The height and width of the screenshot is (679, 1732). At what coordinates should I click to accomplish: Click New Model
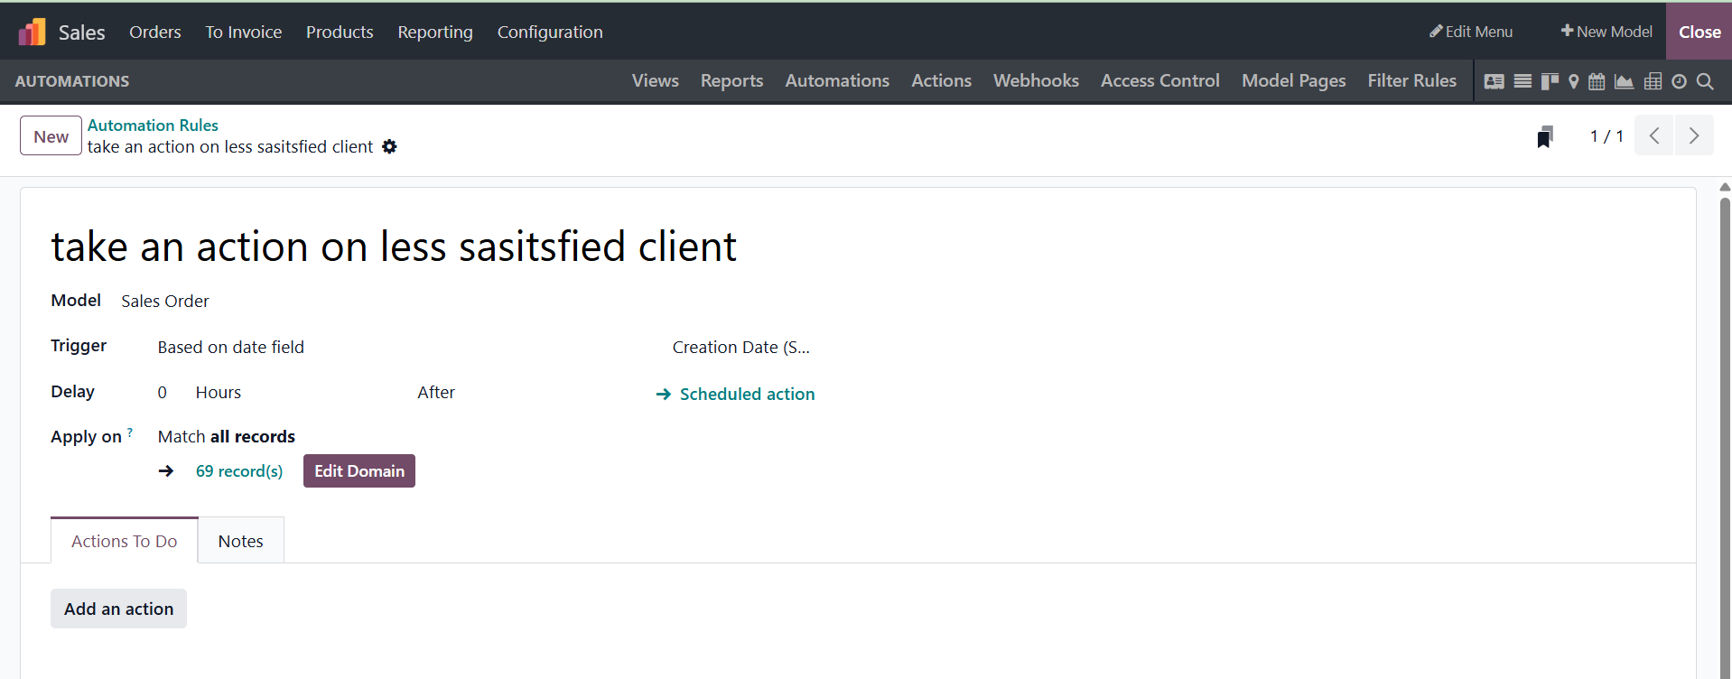(x=1607, y=32)
